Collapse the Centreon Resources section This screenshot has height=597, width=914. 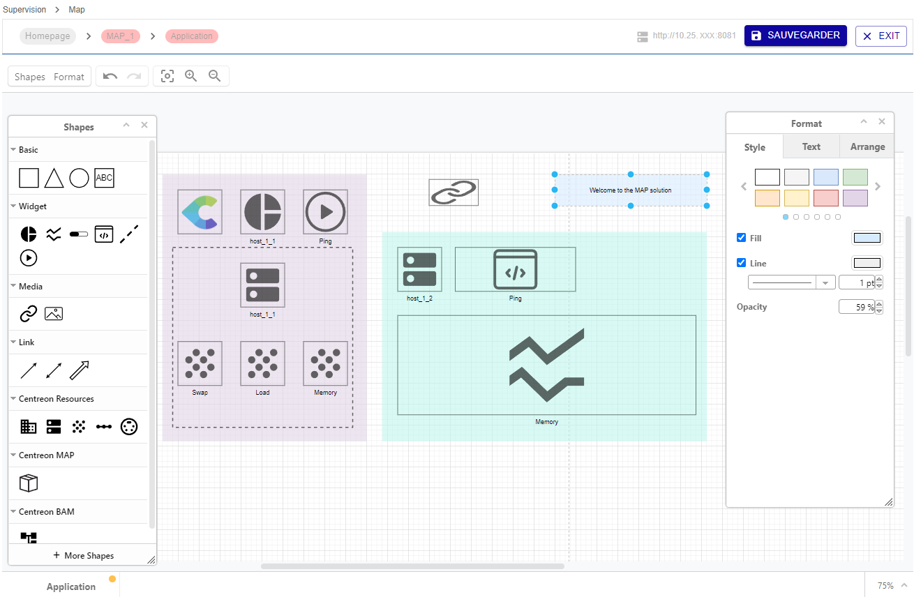click(x=13, y=399)
